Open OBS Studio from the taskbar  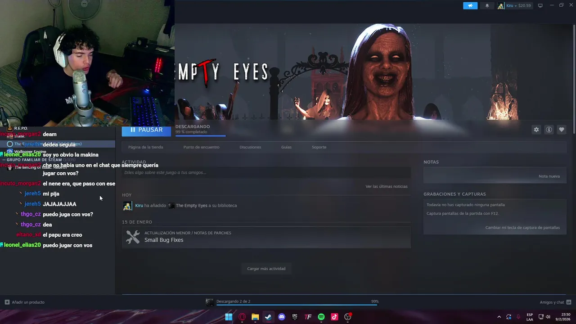pos(347,317)
